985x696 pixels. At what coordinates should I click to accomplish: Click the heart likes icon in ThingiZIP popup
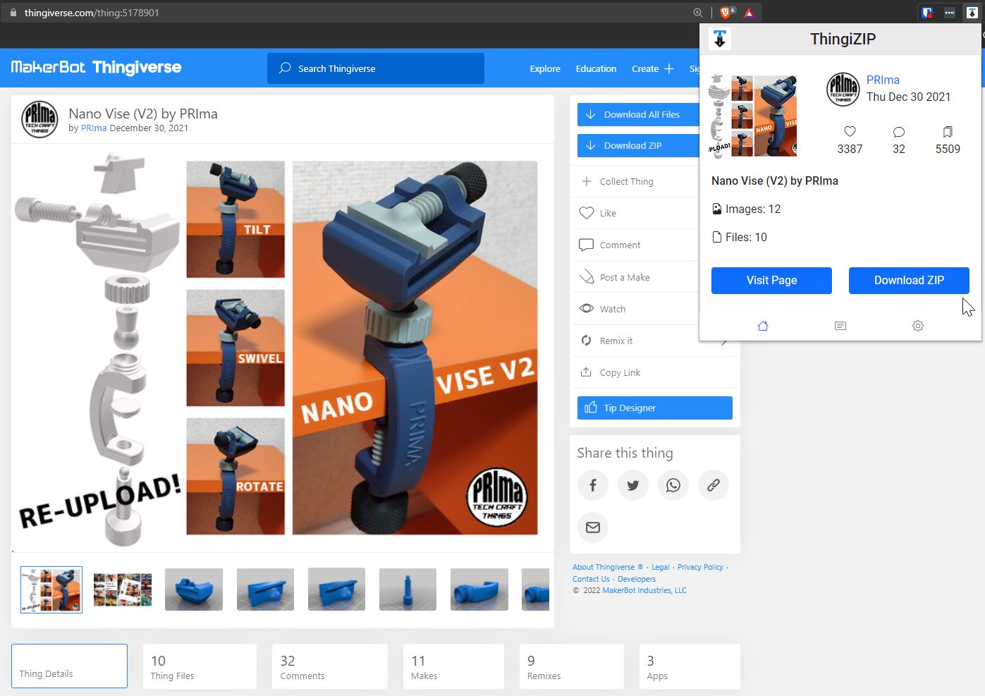[x=850, y=132]
